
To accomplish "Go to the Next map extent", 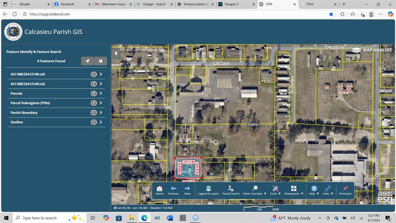I will pyautogui.click(x=187, y=190).
